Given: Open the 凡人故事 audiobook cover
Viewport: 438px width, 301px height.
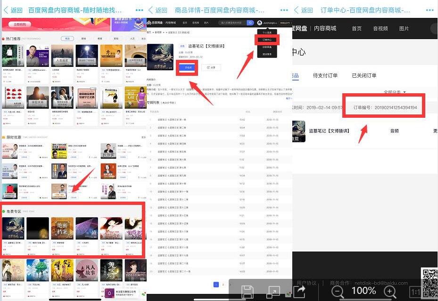Looking at the screenshot, I should click(x=87, y=270).
